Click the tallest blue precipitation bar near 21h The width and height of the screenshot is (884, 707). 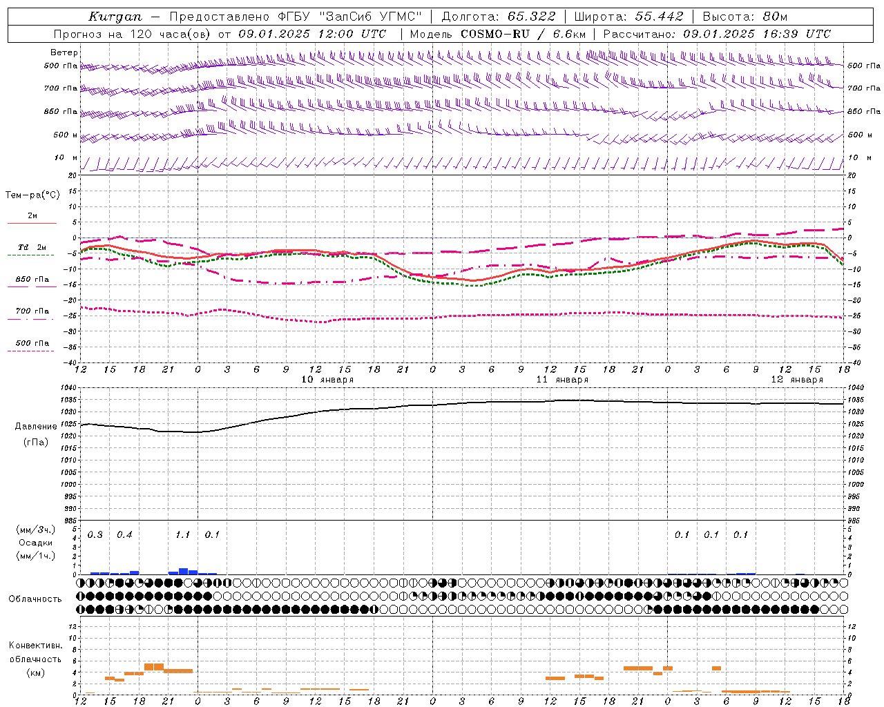[183, 571]
